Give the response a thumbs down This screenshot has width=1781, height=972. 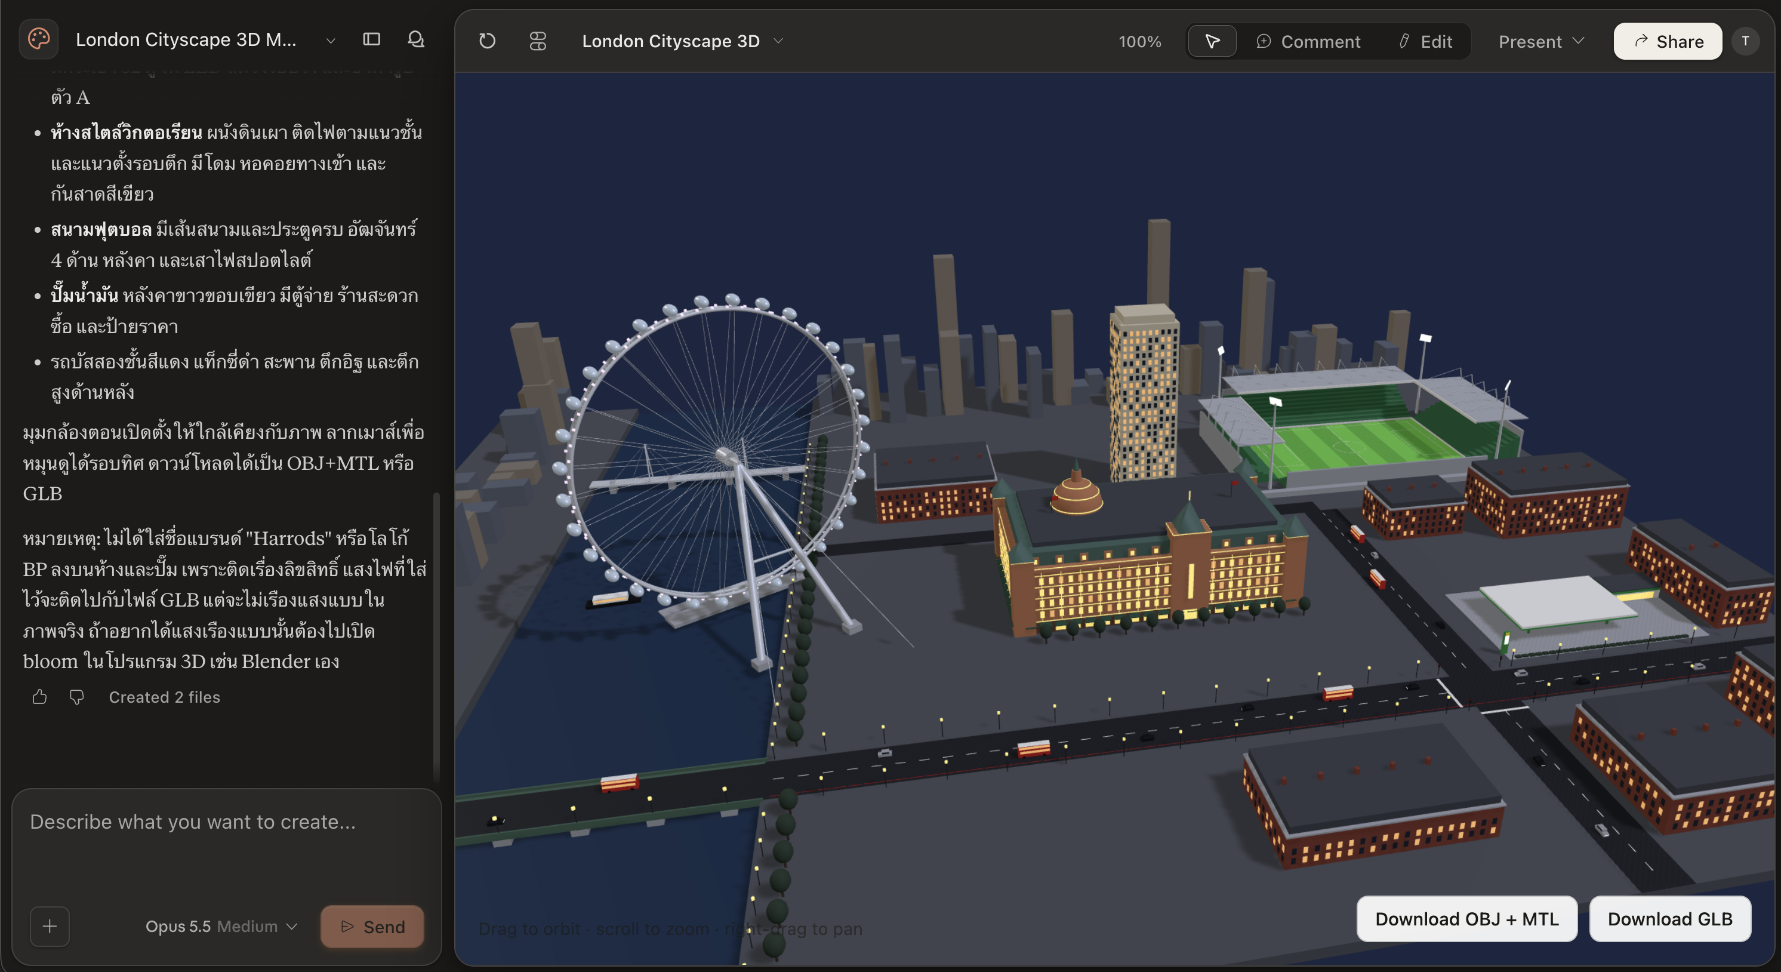point(77,697)
